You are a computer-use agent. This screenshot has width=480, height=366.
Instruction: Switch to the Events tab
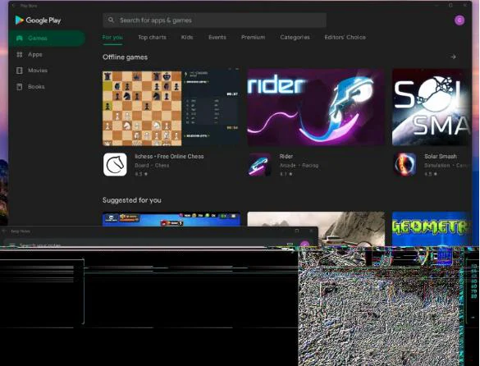tap(217, 38)
